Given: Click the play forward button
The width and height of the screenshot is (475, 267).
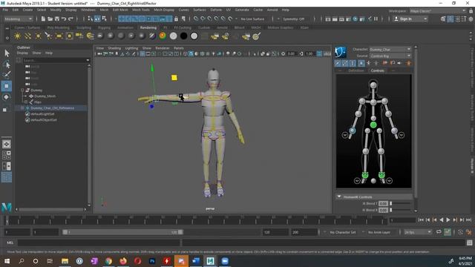Looking at the screenshot, I should tap(448, 220).
